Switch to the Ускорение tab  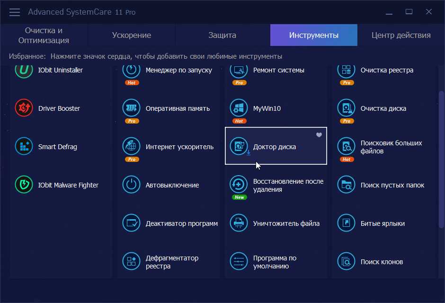tap(132, 35)
